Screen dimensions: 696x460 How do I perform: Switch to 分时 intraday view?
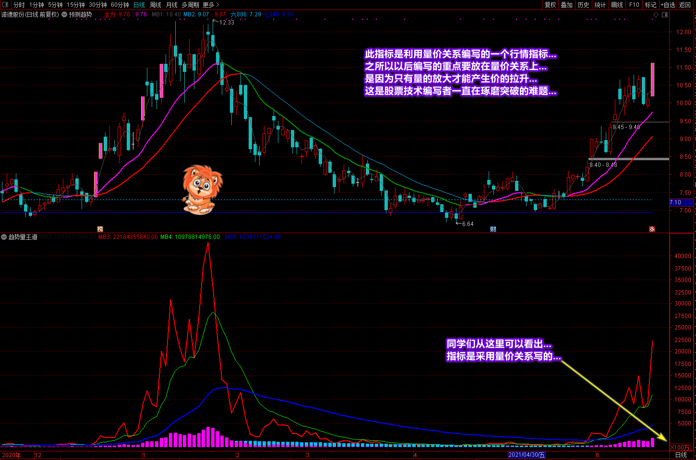(19, 5)
